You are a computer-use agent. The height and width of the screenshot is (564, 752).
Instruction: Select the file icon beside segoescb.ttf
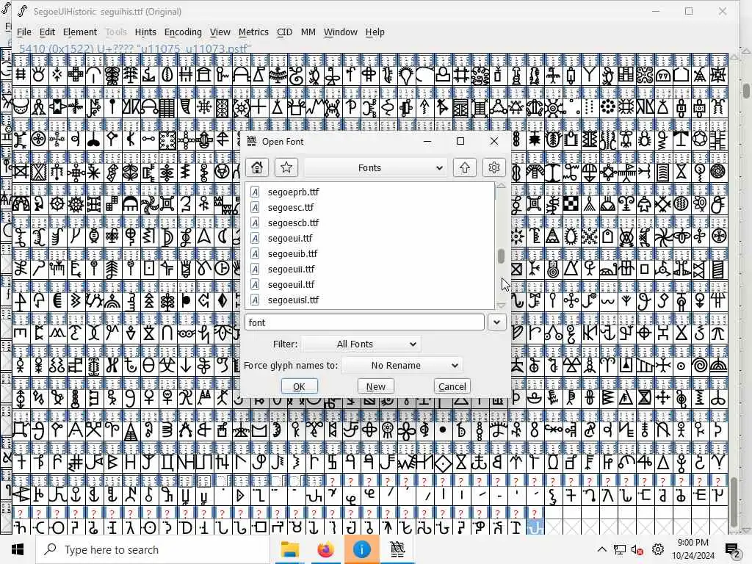pyautogui.click(x=255, y=223)
